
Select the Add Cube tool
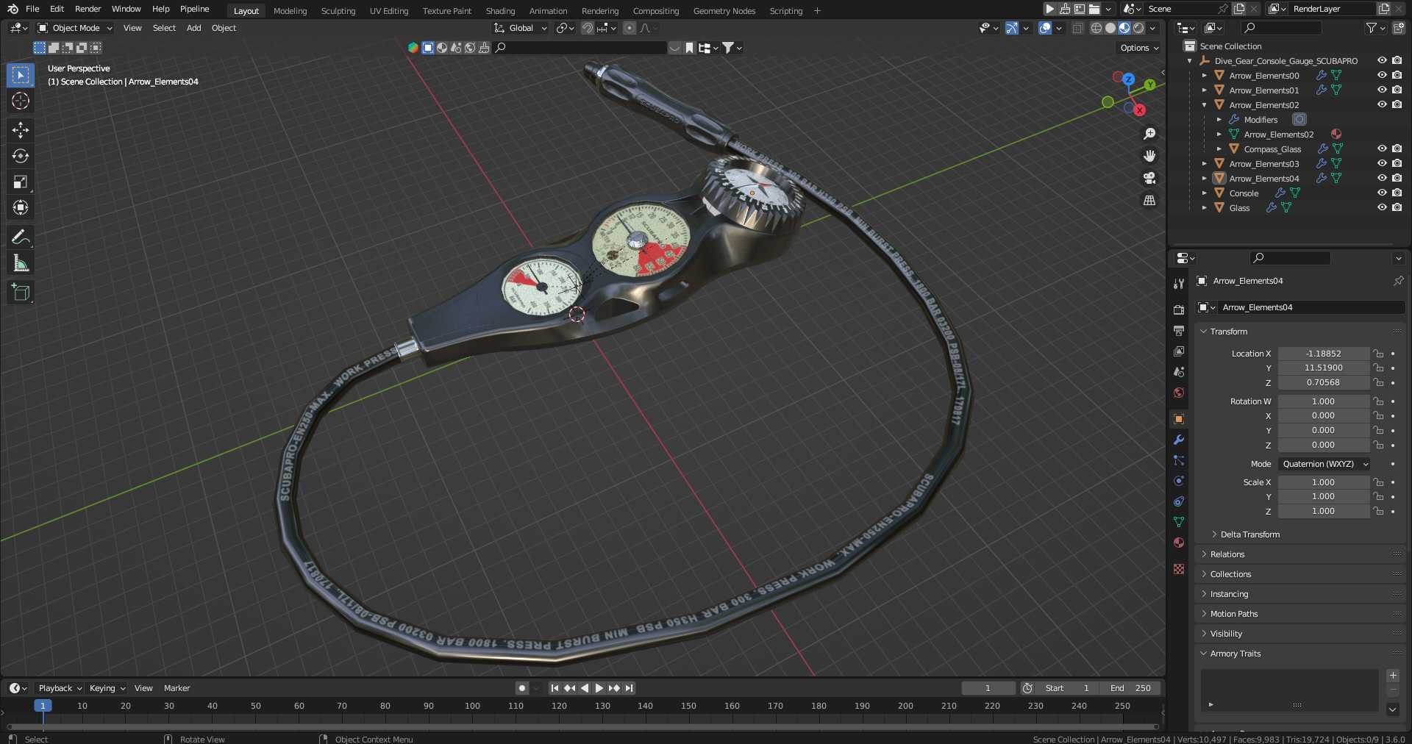[21, 292]
